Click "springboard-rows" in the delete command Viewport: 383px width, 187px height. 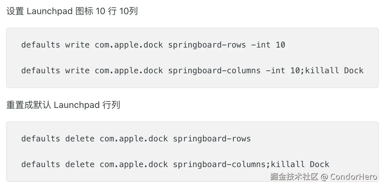[212, 138]
